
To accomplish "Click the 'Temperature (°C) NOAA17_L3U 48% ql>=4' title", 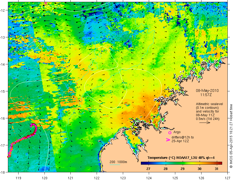I will [x=181, y=158].
